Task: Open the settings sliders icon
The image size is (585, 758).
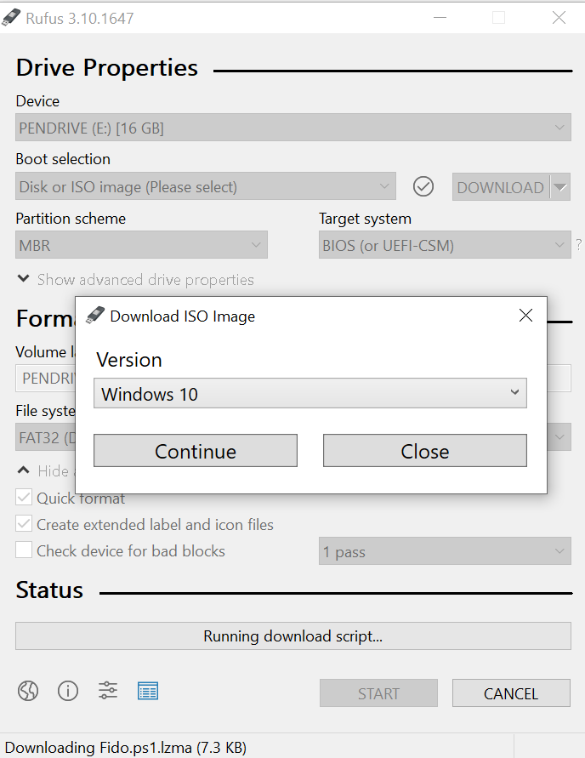Action: 108,691
